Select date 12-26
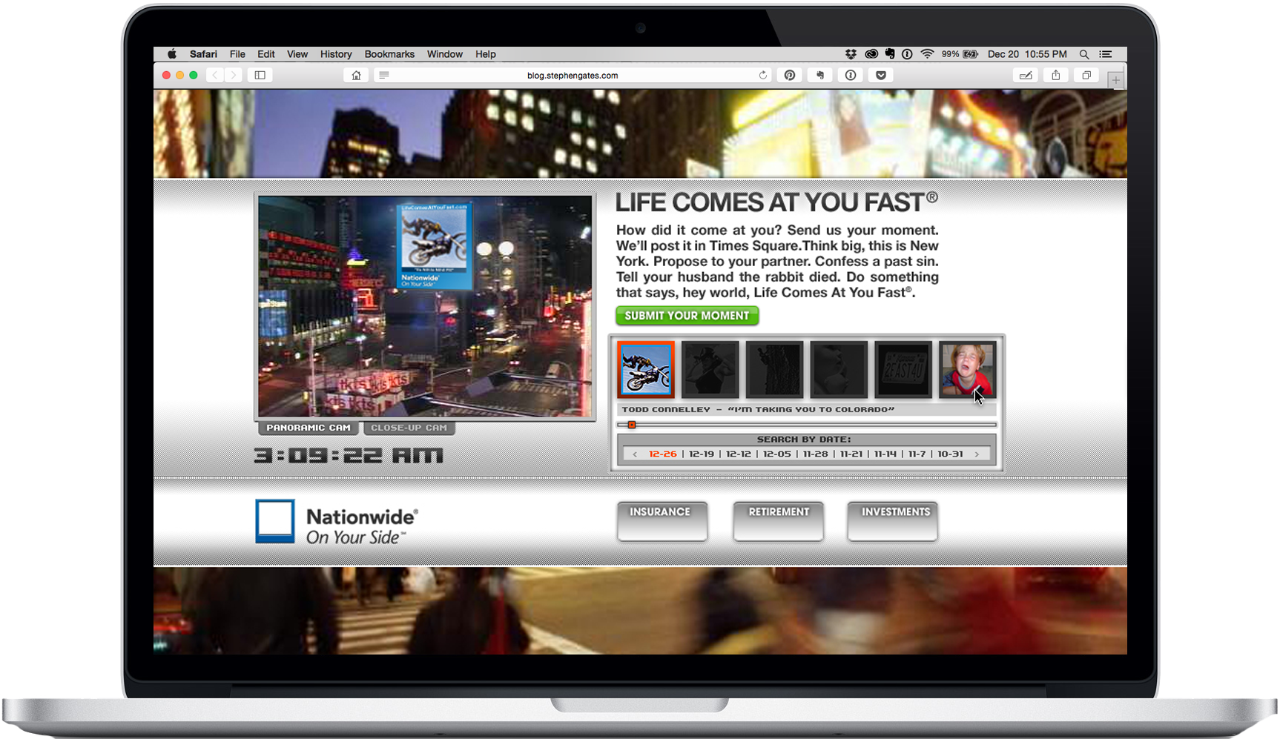Viewport: 1280px width, 739px height. coord(663,454)
